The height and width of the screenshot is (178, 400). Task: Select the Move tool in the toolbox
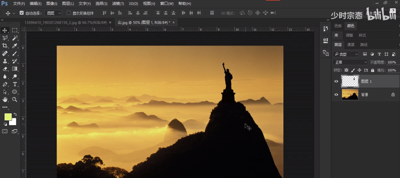click(5, 30)
